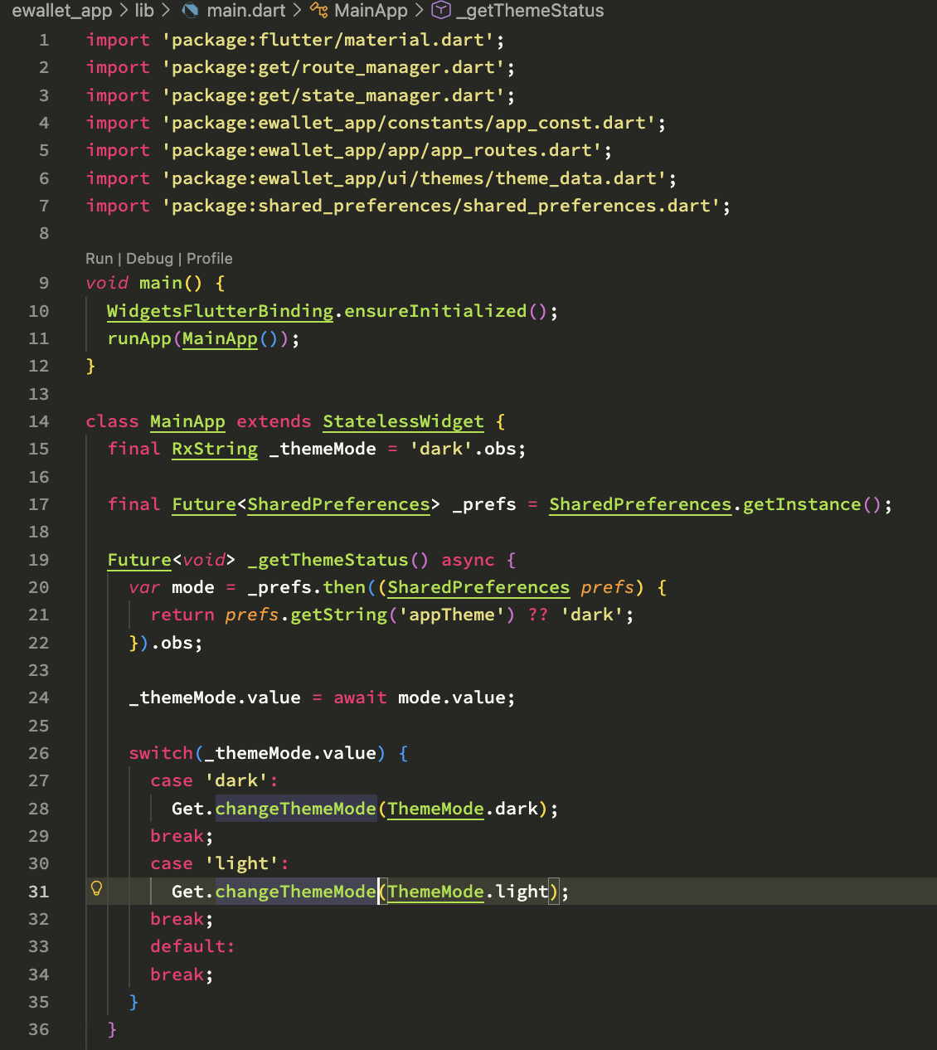This screenshot has height=1050, width=937.
Task: Click the underlined RxString type on line 15
Action: (x=214, y=449)
